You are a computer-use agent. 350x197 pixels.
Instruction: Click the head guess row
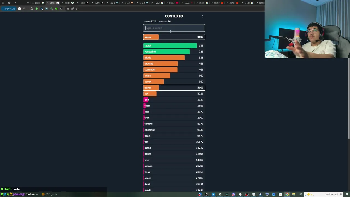pos(174,136)
